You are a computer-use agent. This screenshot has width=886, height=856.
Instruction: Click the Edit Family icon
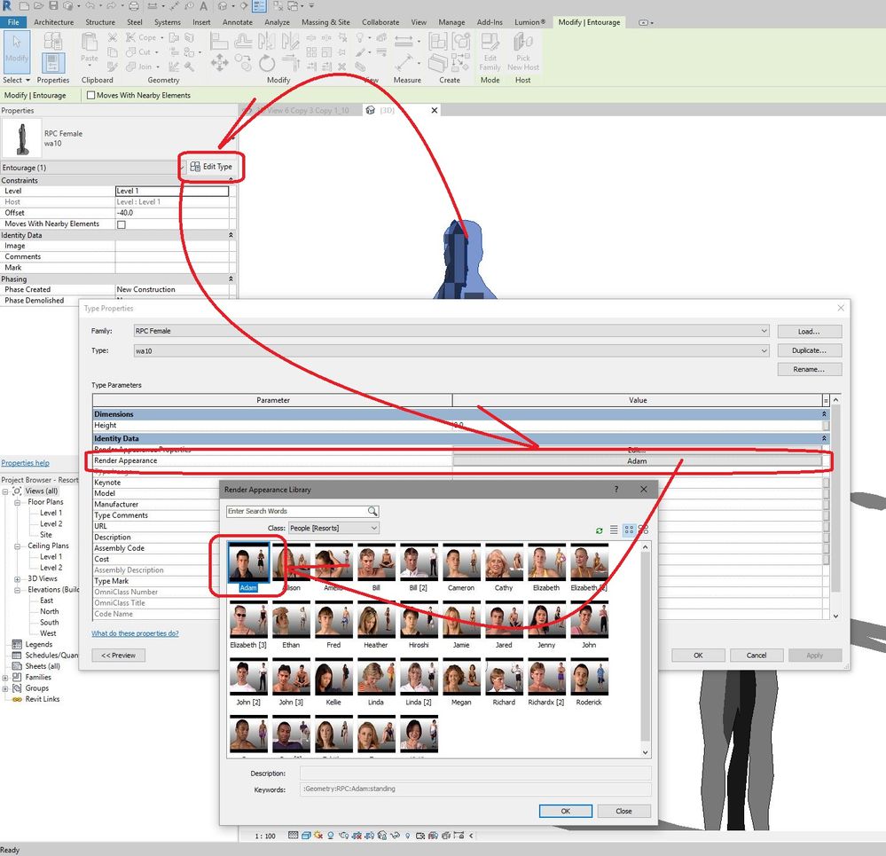point(490,51)
